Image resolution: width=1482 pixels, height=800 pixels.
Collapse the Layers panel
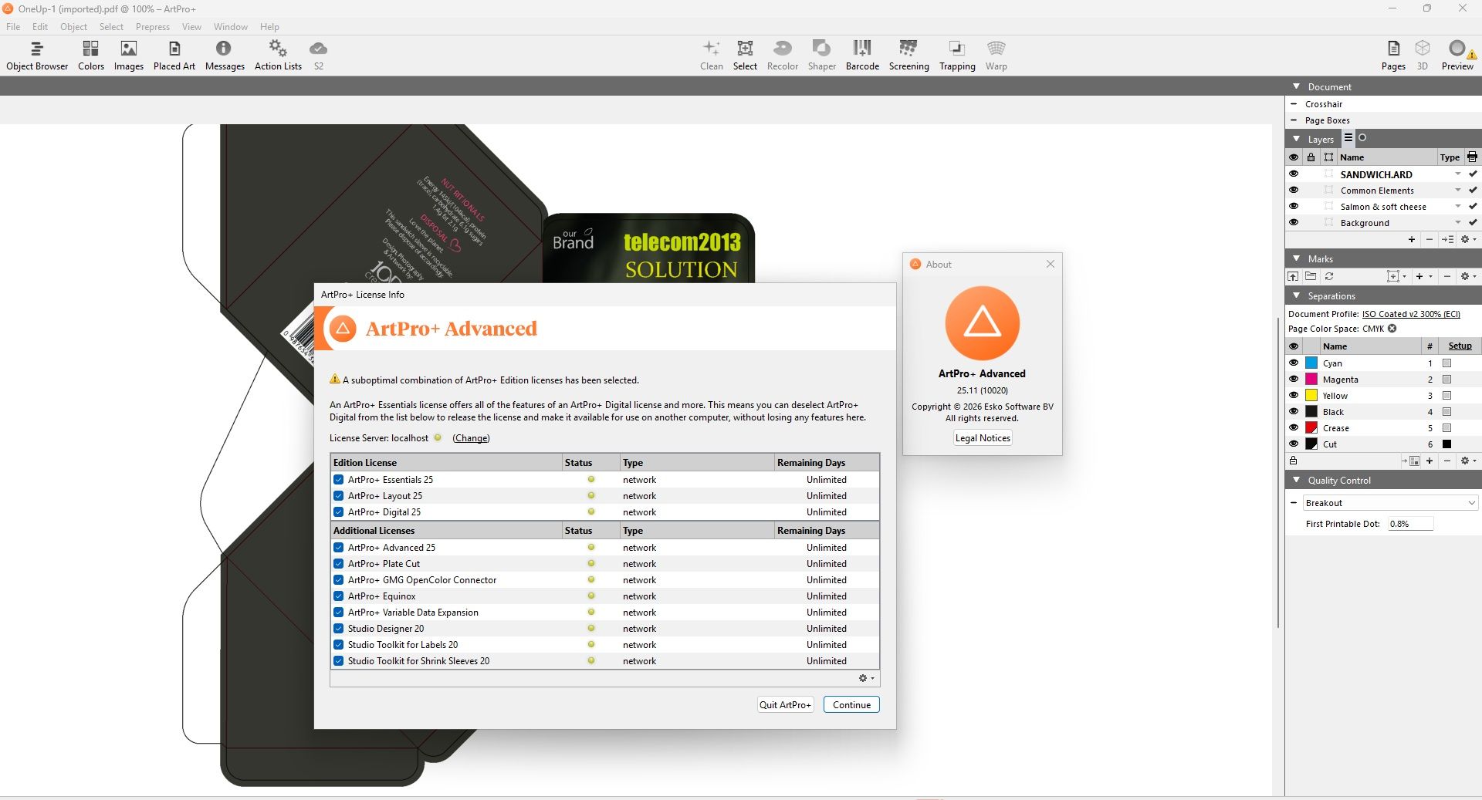pos(1296,139)
